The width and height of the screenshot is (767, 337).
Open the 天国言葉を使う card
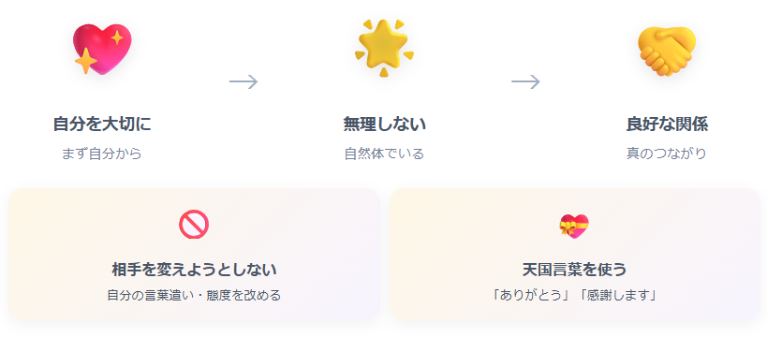point(575,255)
